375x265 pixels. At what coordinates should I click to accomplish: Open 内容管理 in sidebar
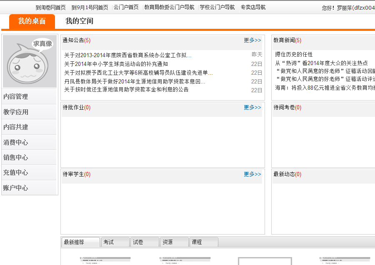(x=16, y=97)
